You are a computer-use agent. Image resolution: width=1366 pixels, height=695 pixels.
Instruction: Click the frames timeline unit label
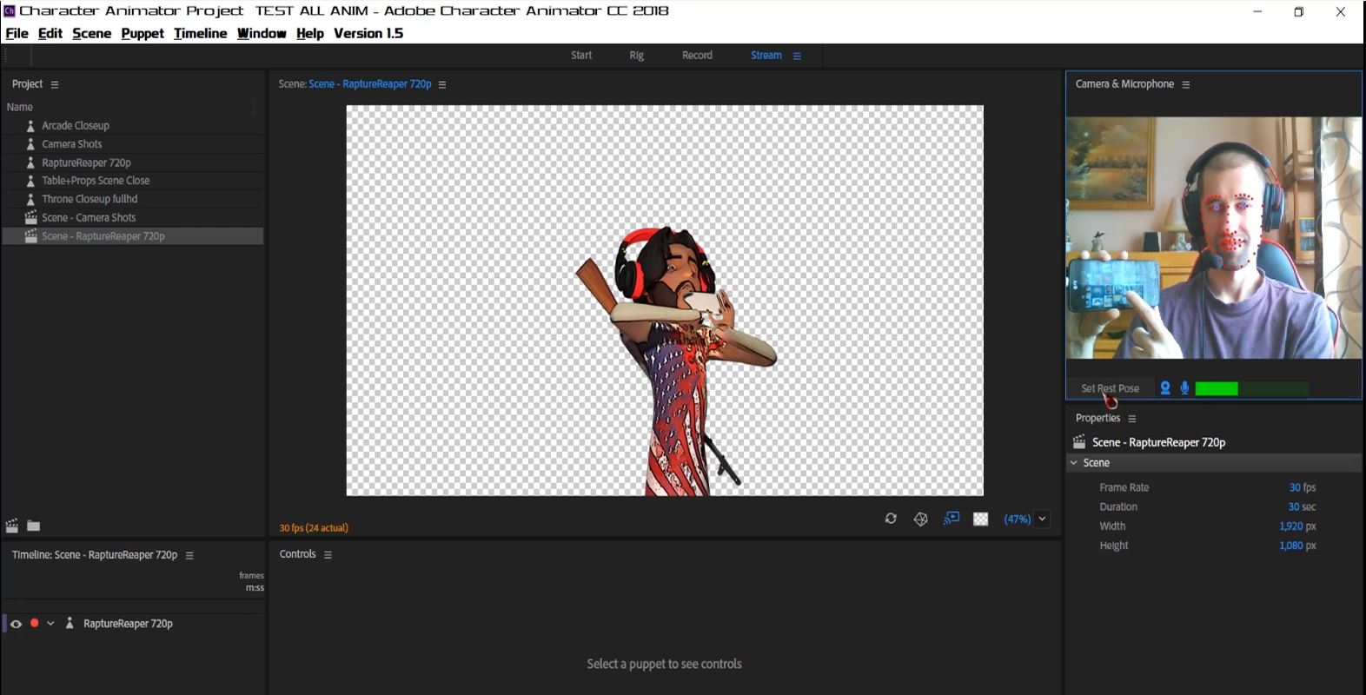tap(251, 576)
